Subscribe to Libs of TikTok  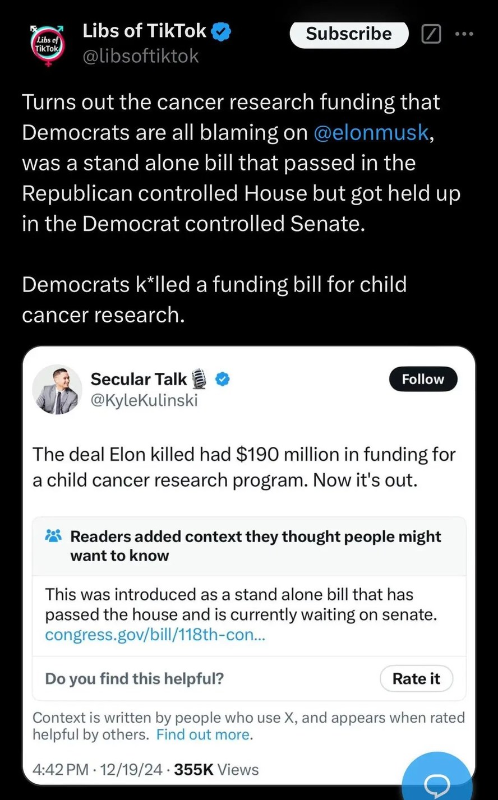(348, 34)
